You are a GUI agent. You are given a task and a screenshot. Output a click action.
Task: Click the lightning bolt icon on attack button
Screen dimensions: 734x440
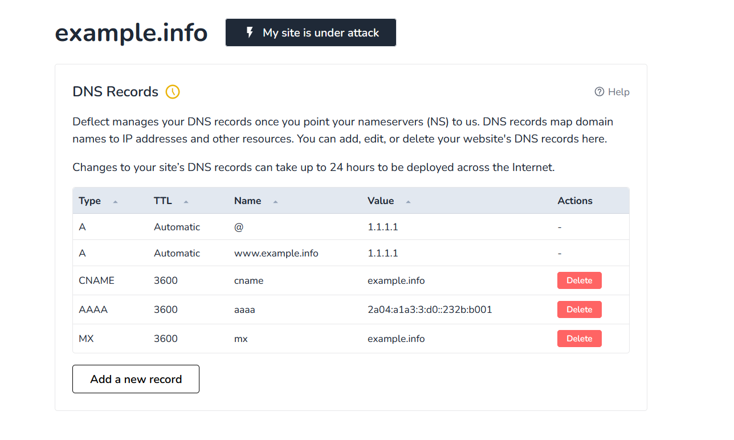click(x=250, y=32)
